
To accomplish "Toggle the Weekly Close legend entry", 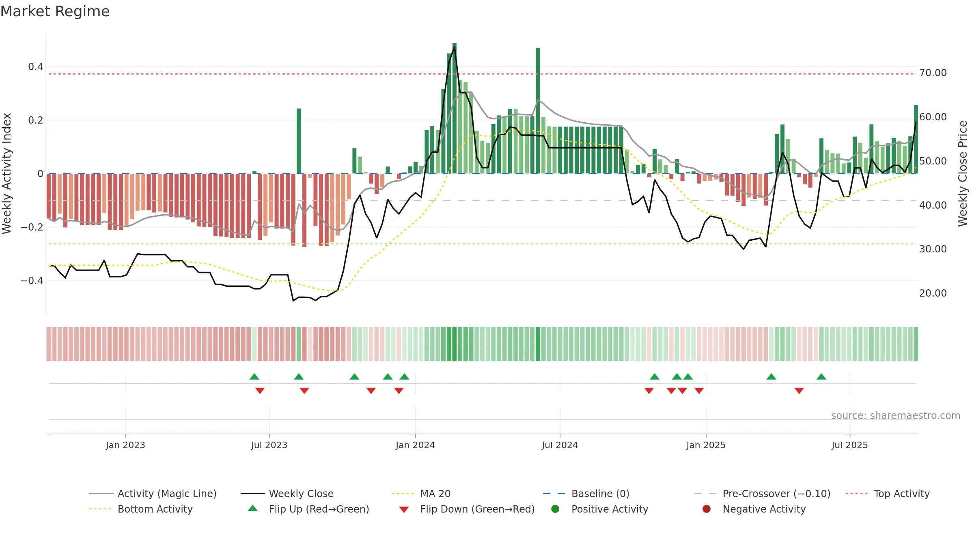I will 287,494.
